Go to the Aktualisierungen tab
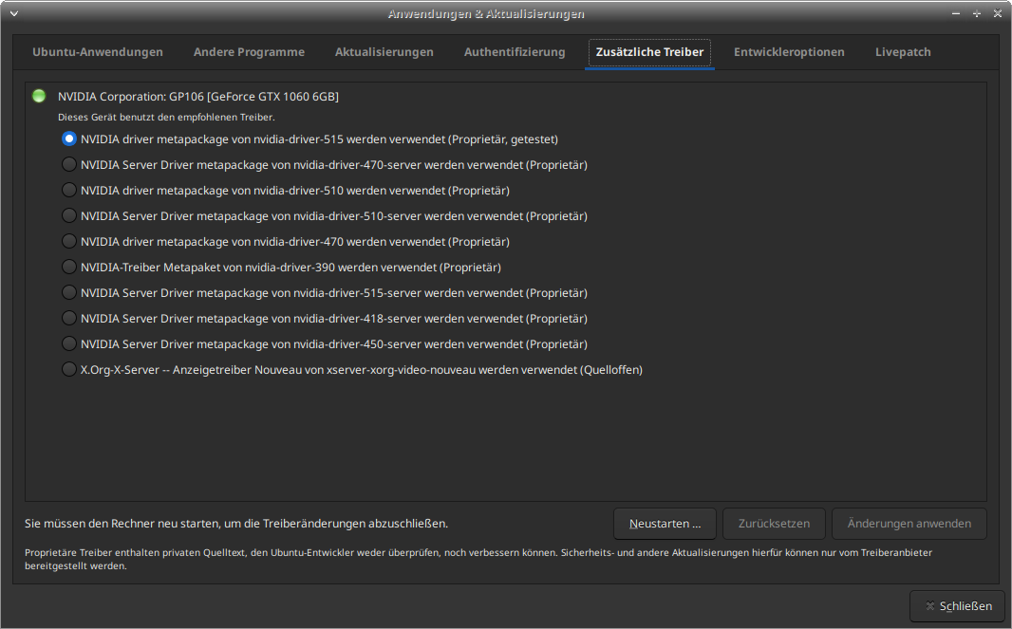The height and width of the screenshot is (629, 1012). (x=384, y=52)
